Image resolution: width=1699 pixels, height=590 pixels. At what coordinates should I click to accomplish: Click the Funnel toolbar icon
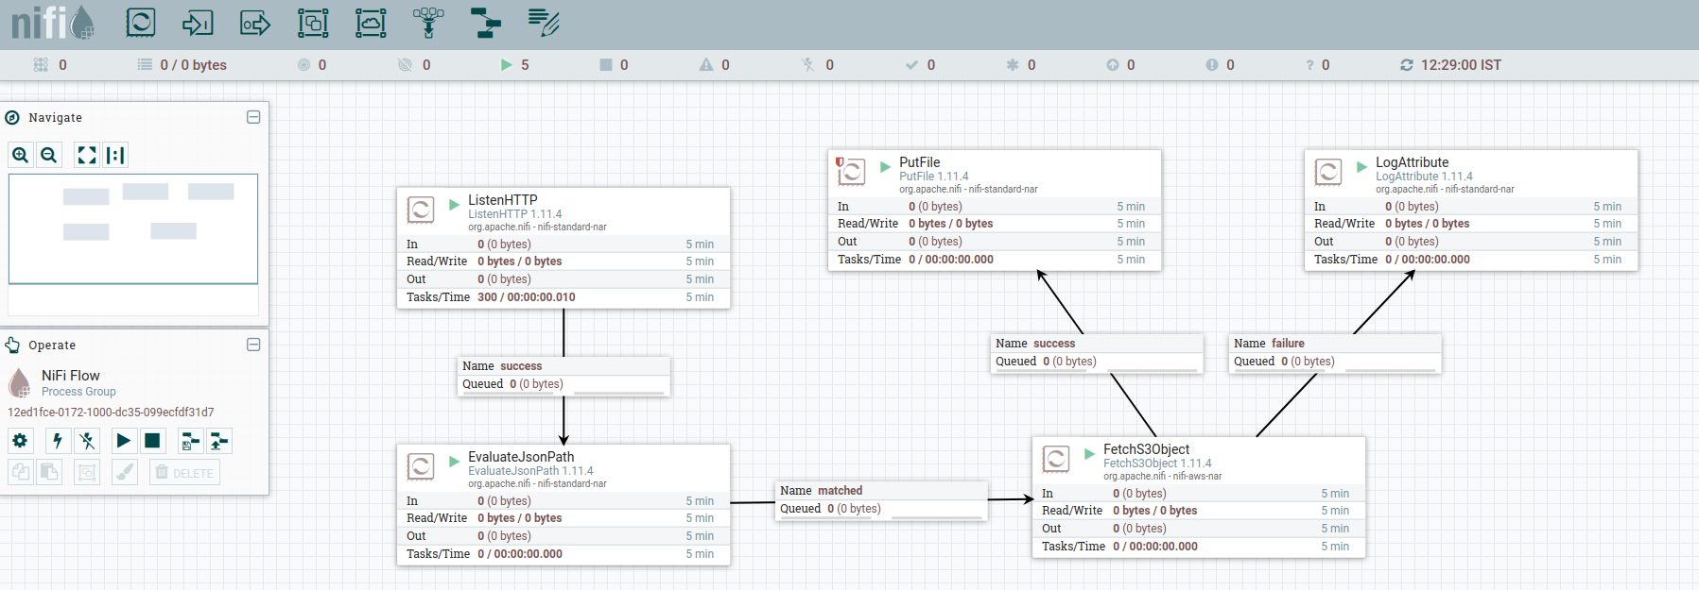[x=428, y=22]
